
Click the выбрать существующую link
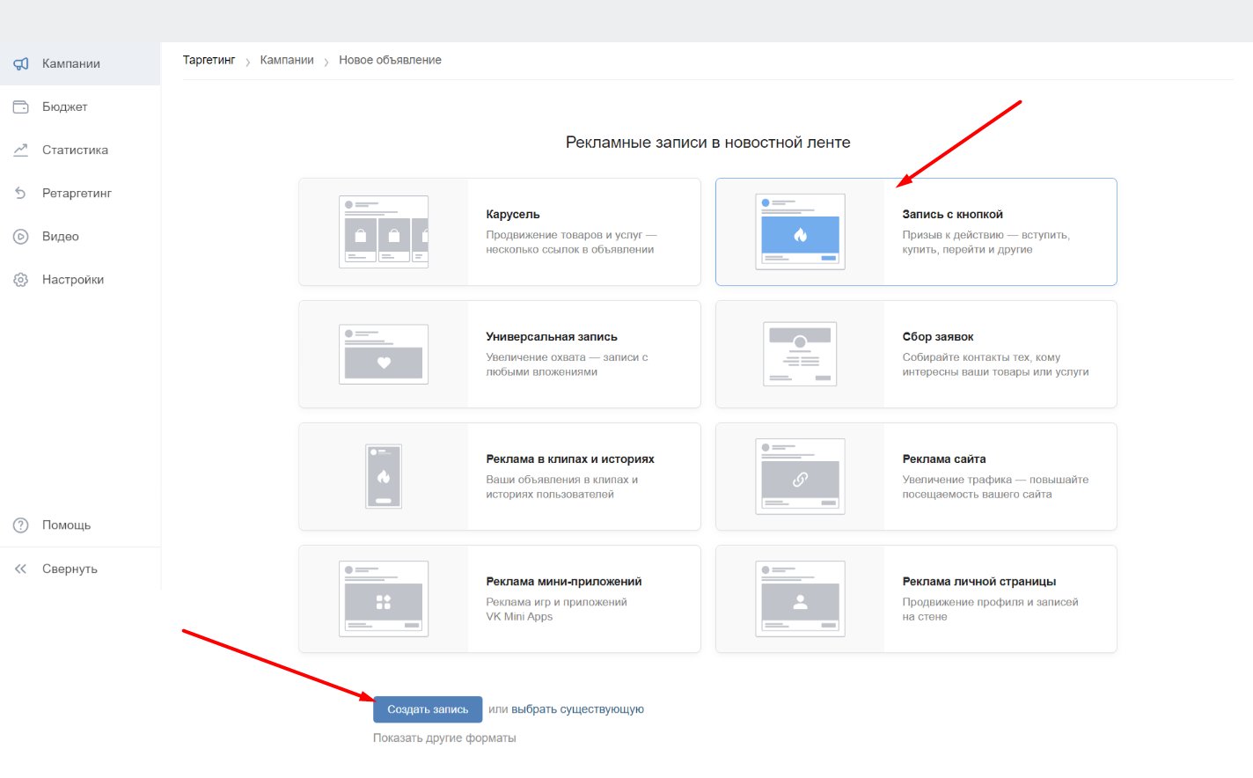pyautogui.click(x=577, y=709)
